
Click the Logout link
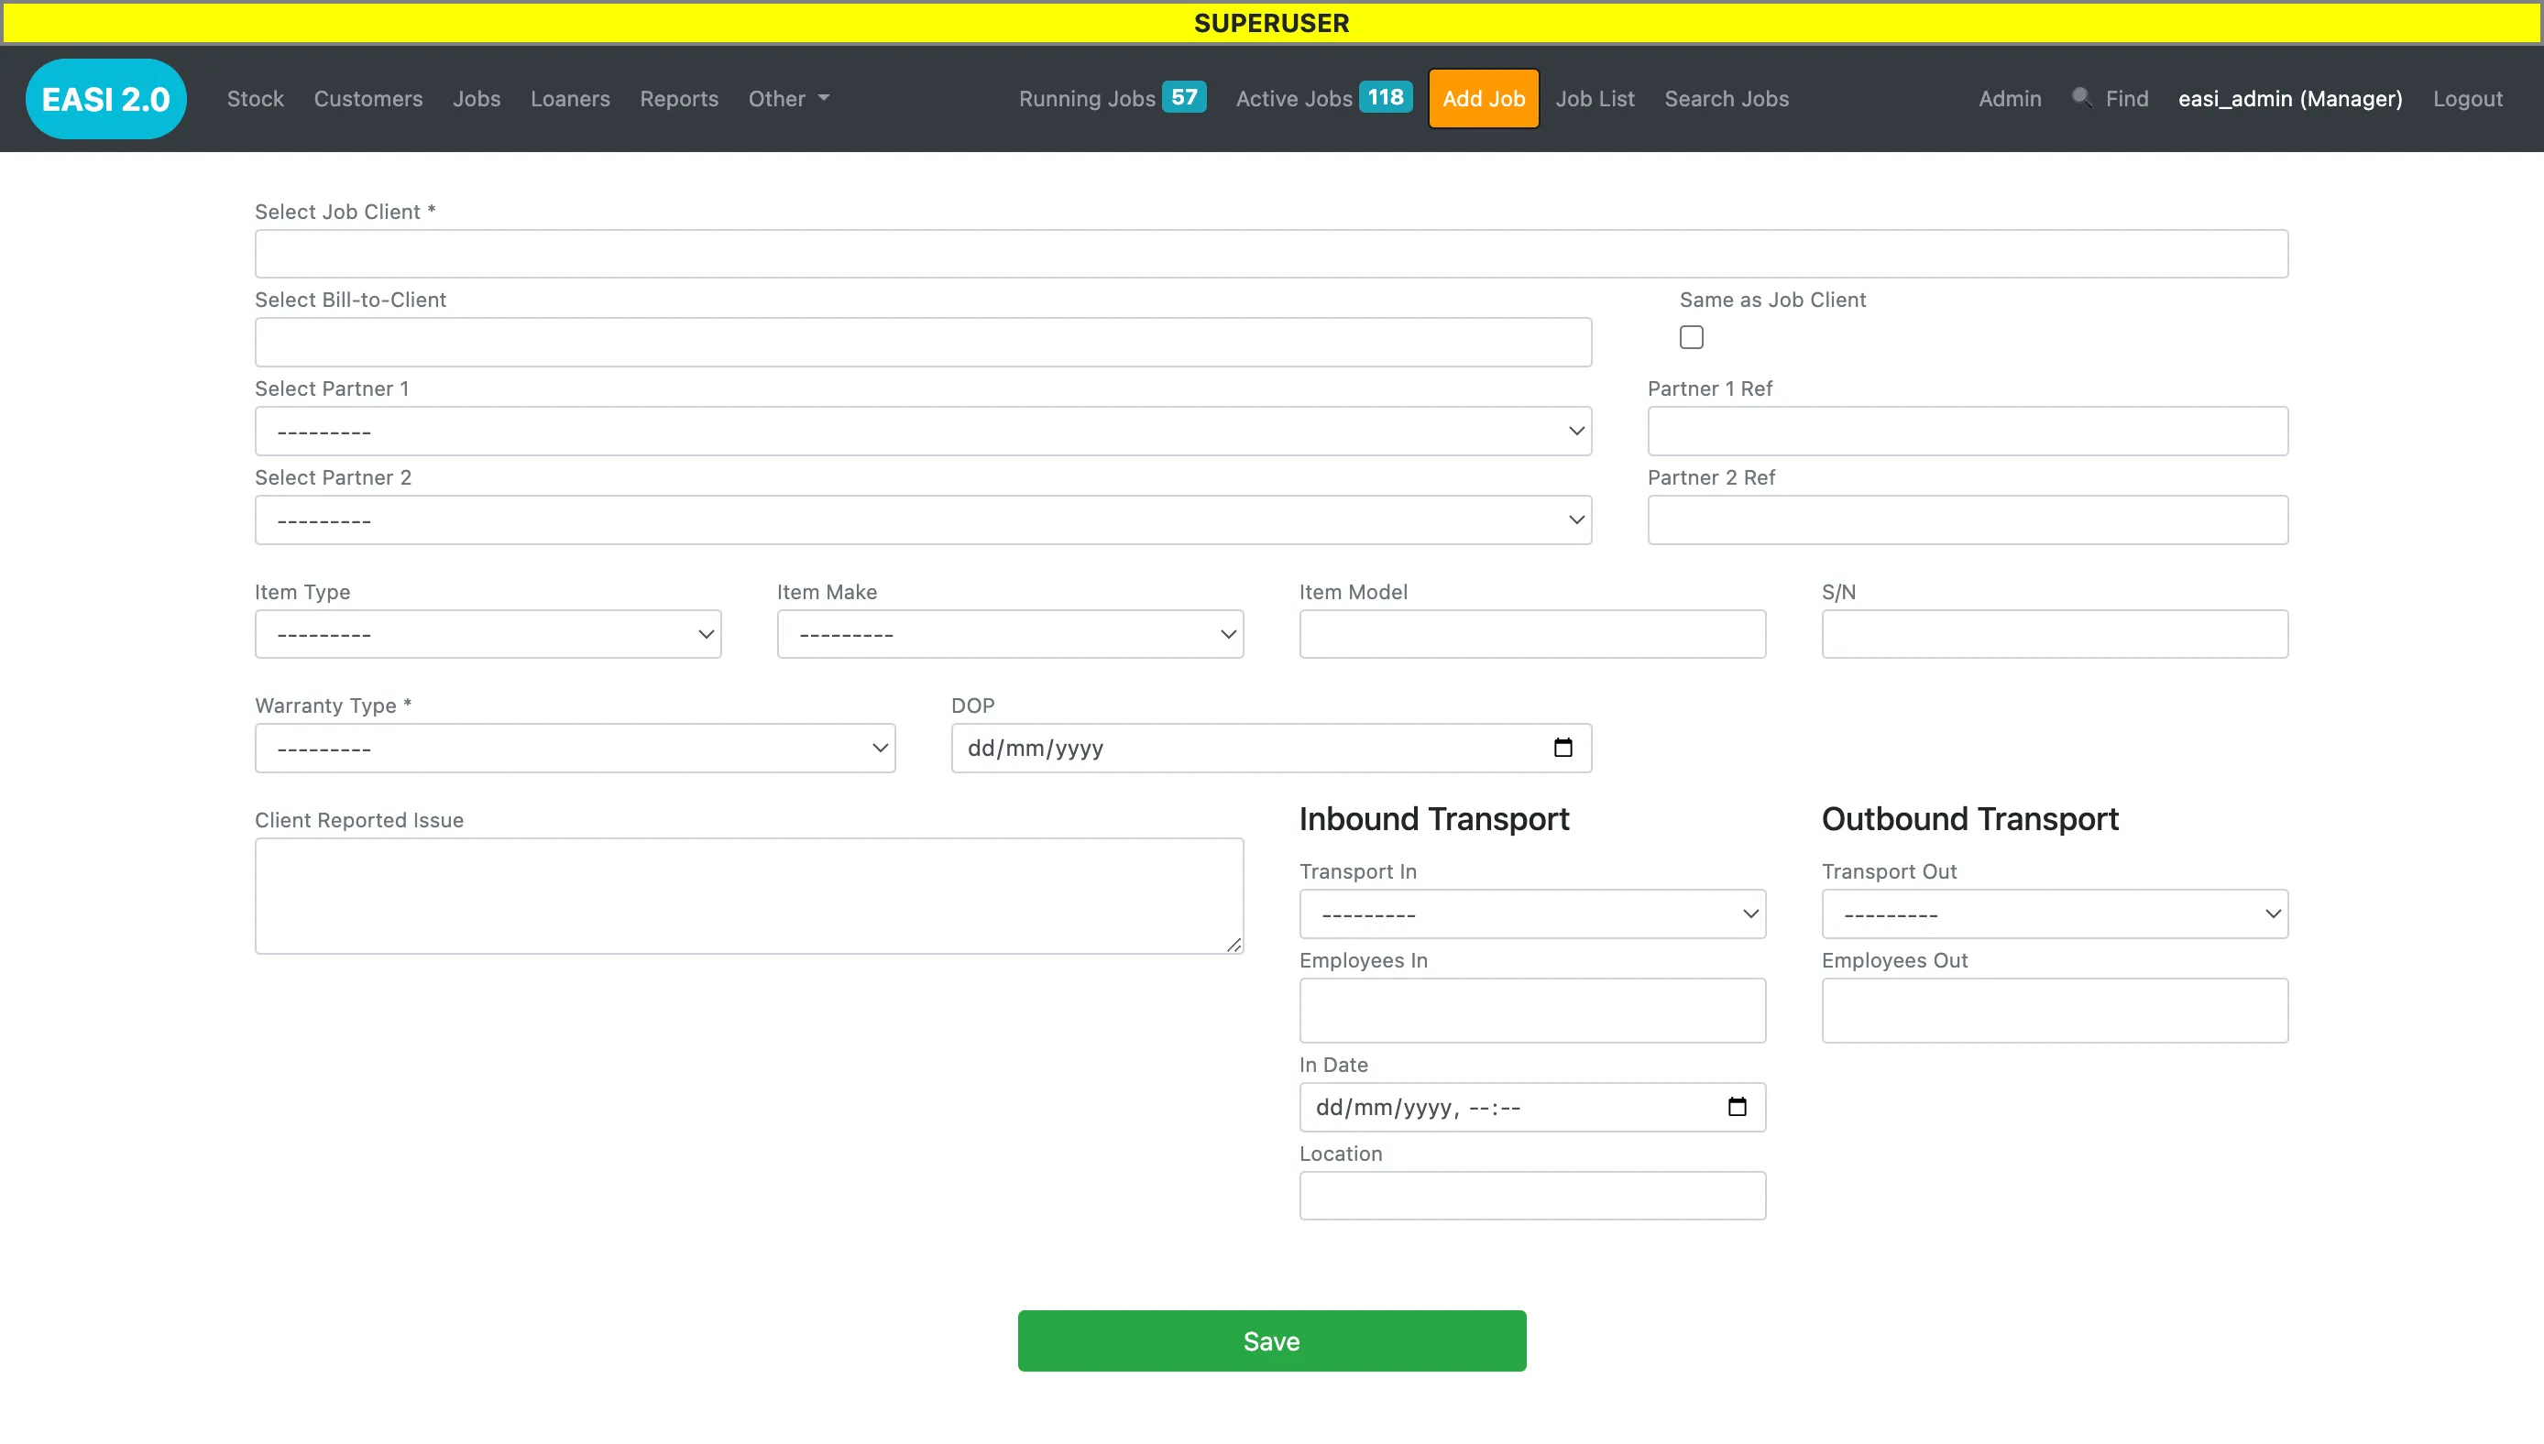[x=2468, y=98]
